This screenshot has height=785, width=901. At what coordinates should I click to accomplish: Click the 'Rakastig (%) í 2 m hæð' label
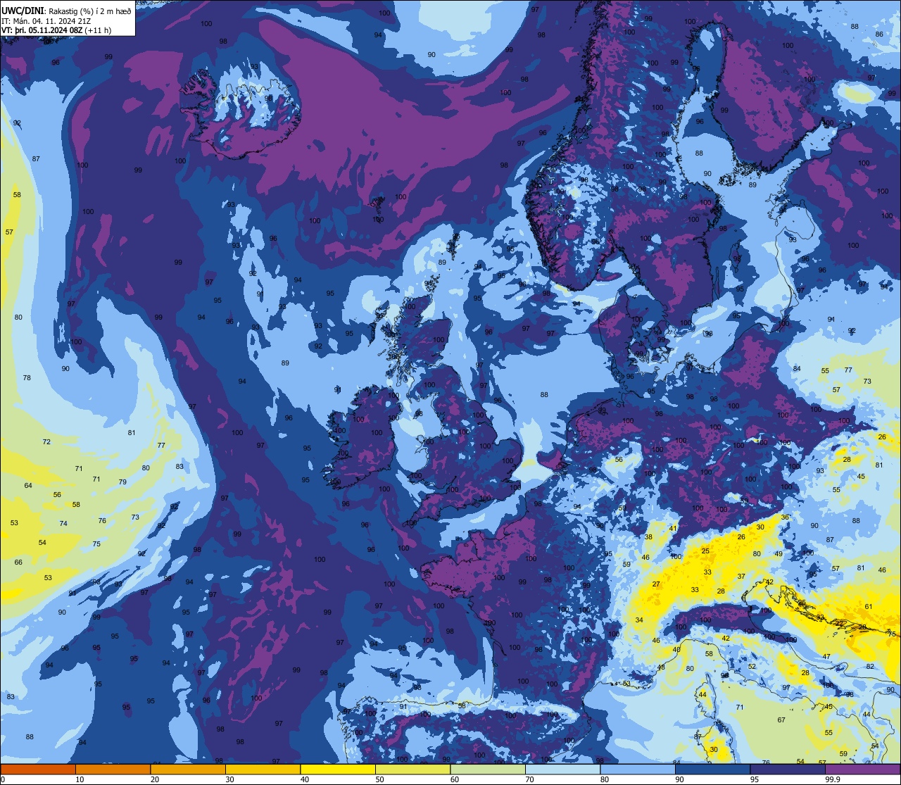tap(91, 11)
